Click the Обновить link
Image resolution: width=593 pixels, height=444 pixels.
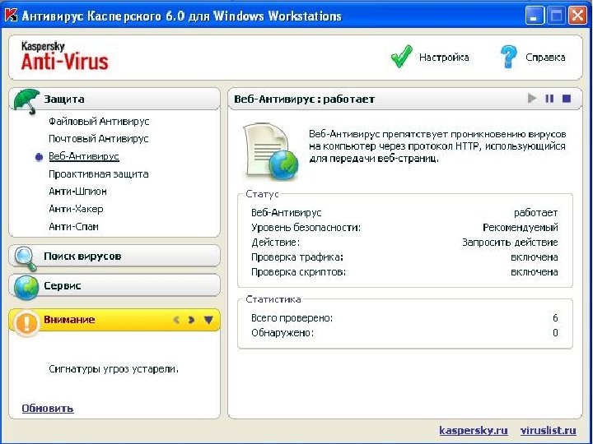(48, 409)
